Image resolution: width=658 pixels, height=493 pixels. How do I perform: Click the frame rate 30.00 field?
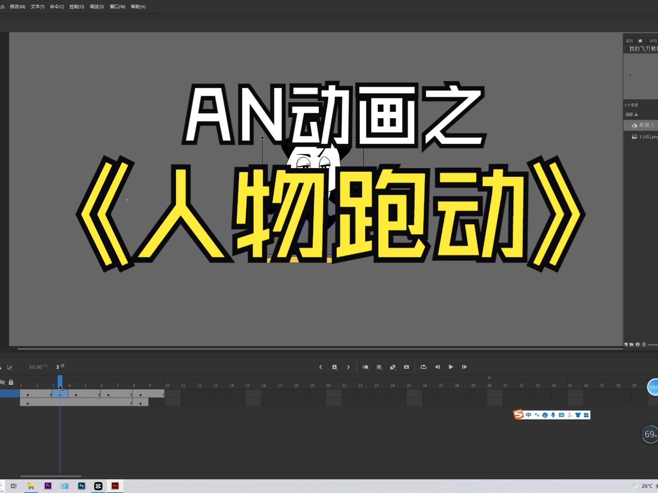coord(36,367)
